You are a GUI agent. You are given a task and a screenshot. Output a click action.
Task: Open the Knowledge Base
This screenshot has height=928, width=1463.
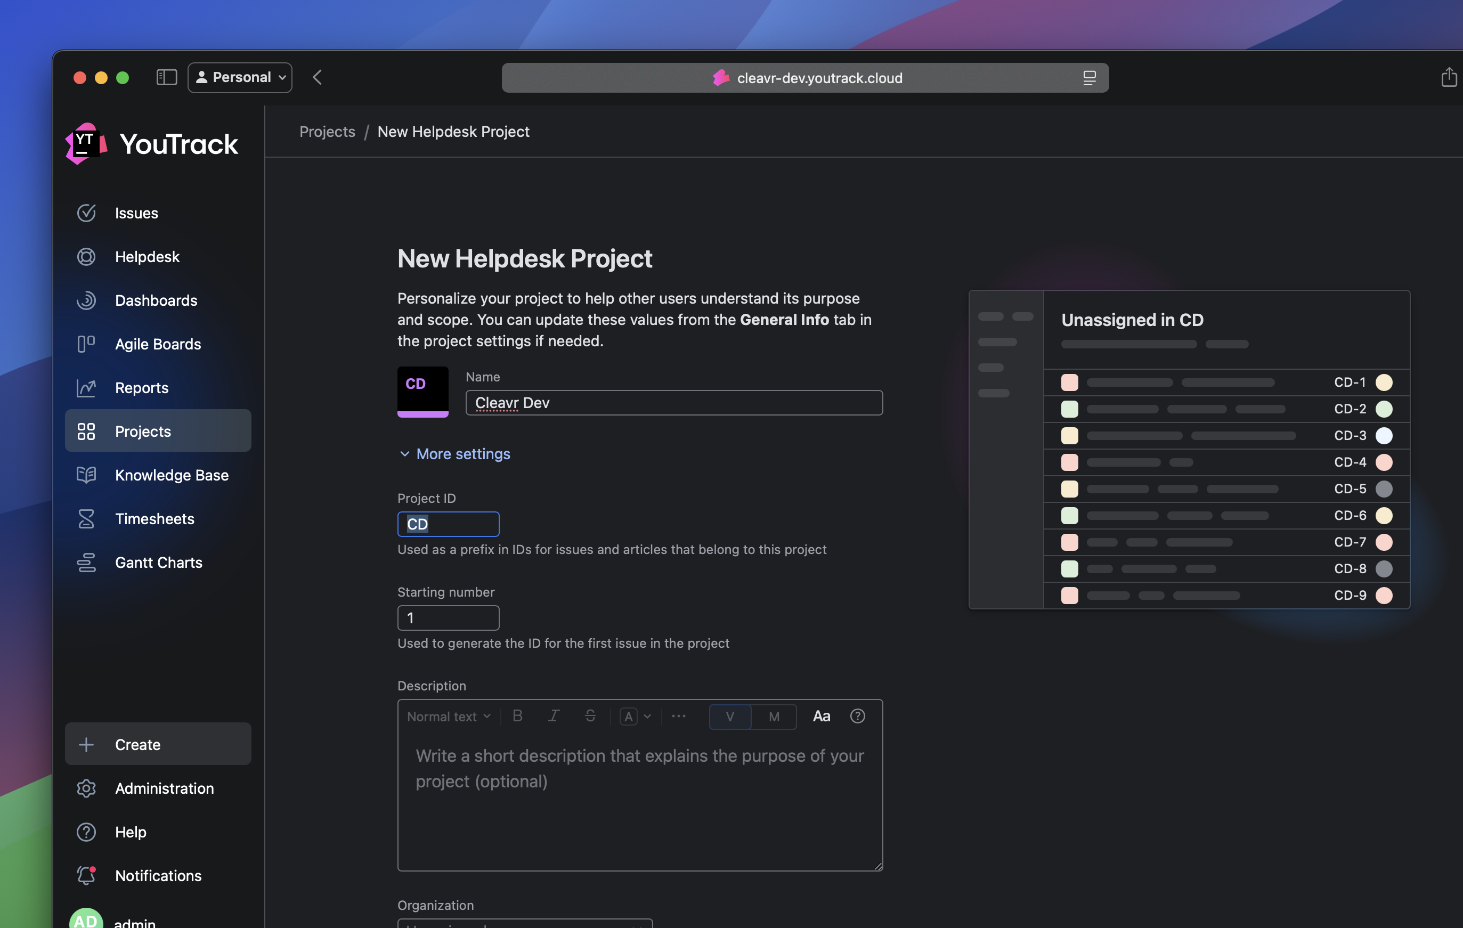coord(172,475)
